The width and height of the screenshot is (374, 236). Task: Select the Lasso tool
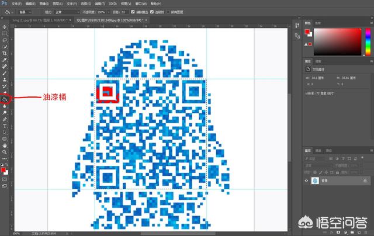[x=5, y=40]
